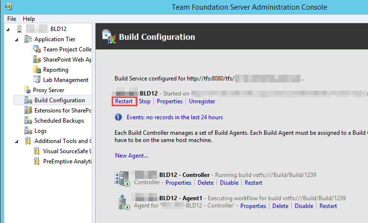Select Scheduled Backups in the tree
The image size is (368, 223).
coord(59,121)
